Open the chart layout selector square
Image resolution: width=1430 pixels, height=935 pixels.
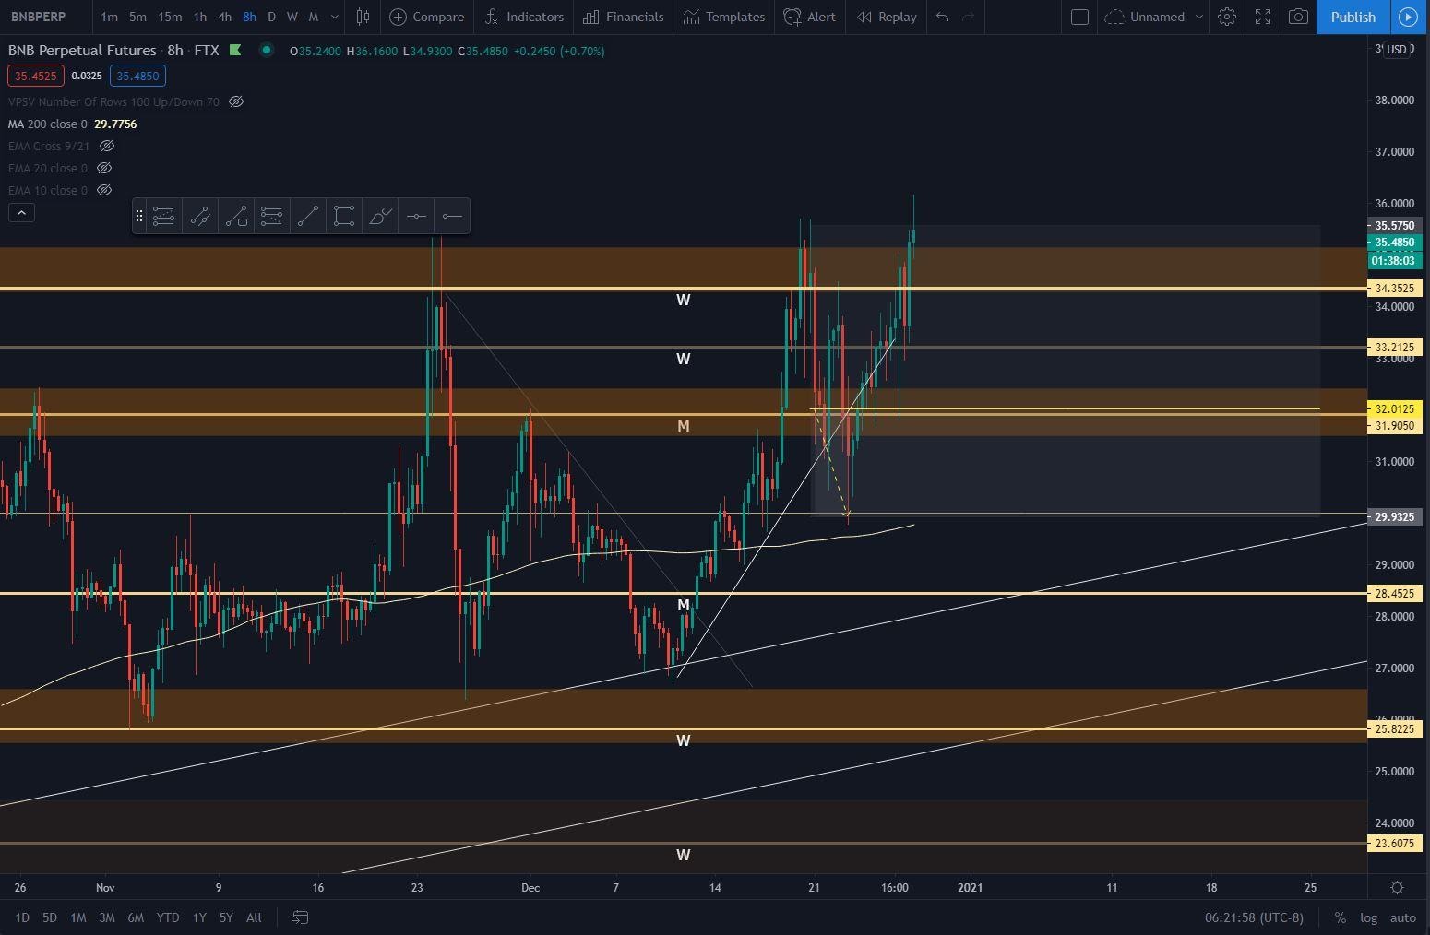[1079, 17]
